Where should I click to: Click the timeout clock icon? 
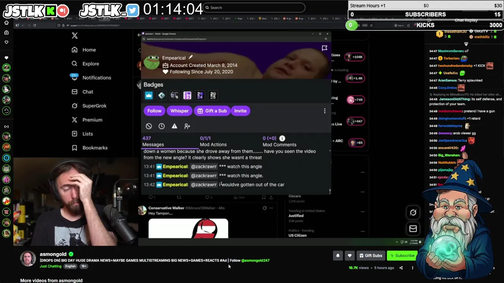[x=161, y=126]
